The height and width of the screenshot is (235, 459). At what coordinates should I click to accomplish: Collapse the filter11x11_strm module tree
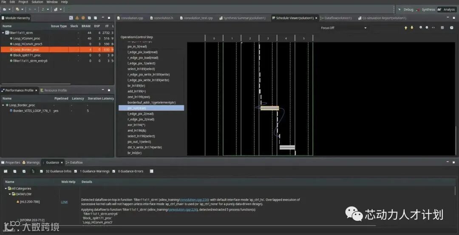pyautogui.click(x=3, y=33)
